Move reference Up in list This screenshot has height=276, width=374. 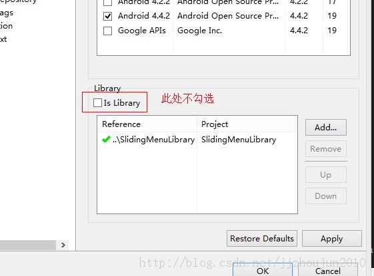(325, 175)
